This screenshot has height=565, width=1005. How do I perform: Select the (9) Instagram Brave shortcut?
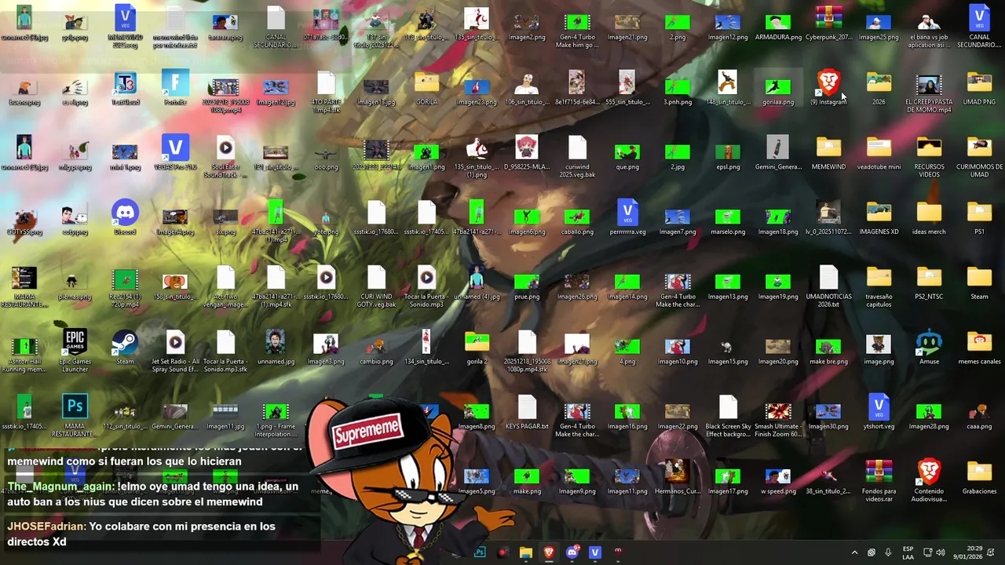[x=828, y=88]
